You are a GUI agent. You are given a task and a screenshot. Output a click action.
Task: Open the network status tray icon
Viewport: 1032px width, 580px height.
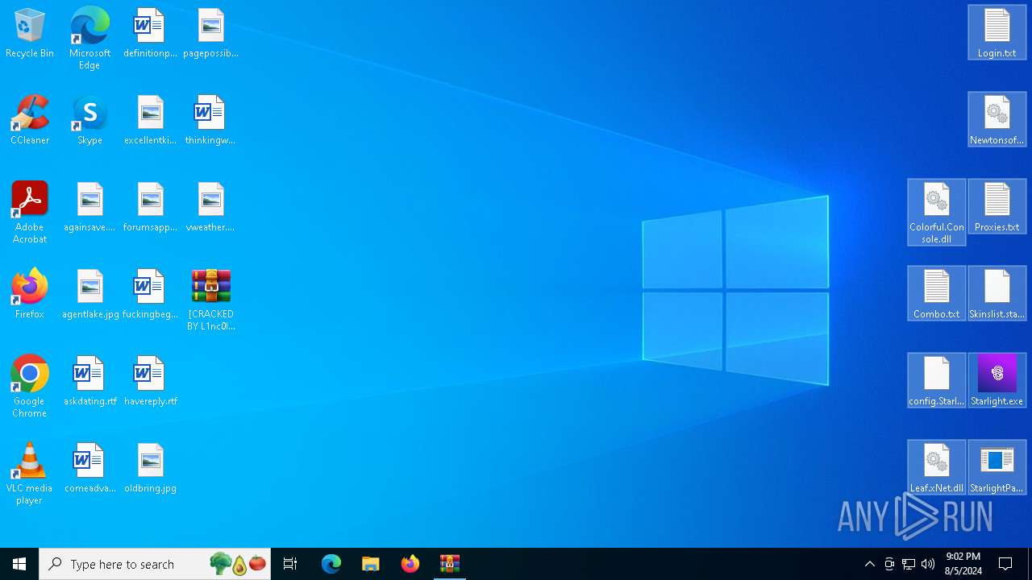[909, 564]
